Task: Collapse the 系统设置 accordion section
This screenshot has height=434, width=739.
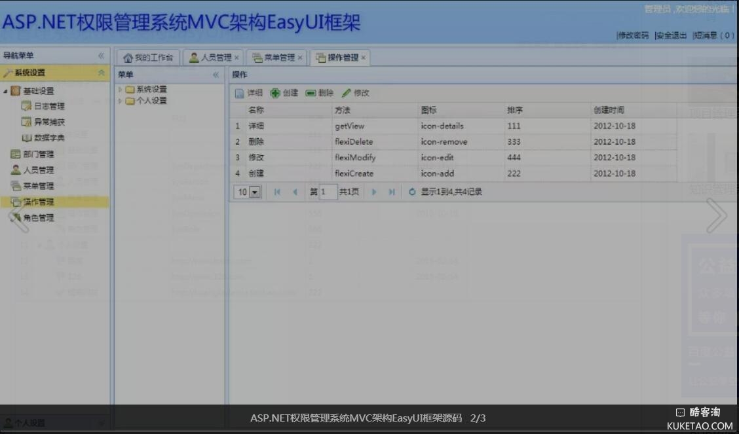Action: [x=101, y=73]
